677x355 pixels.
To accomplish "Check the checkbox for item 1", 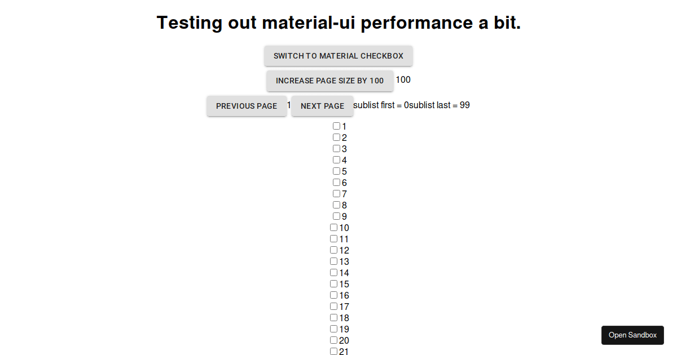I will (336, 126).
